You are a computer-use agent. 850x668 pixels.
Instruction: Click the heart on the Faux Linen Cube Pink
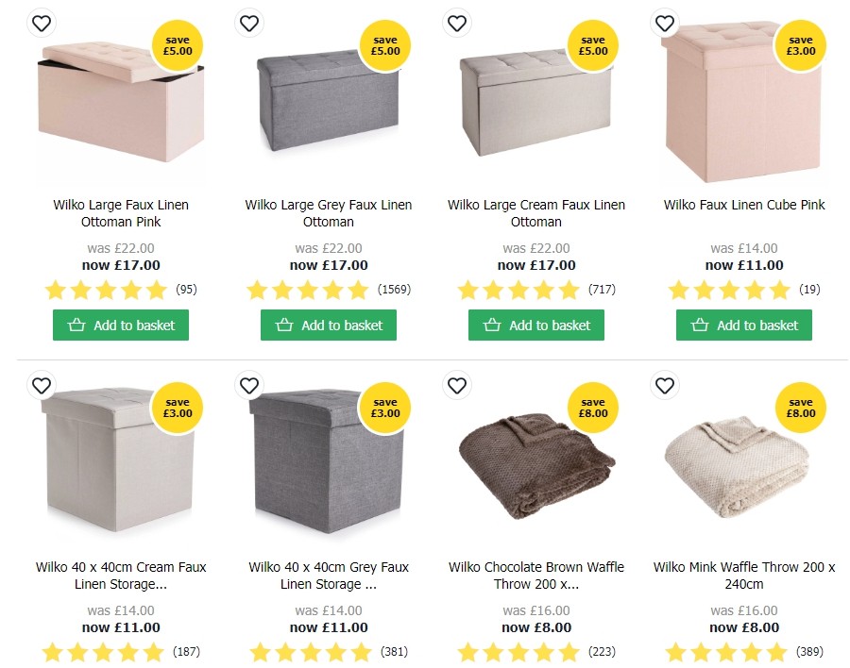664,23
